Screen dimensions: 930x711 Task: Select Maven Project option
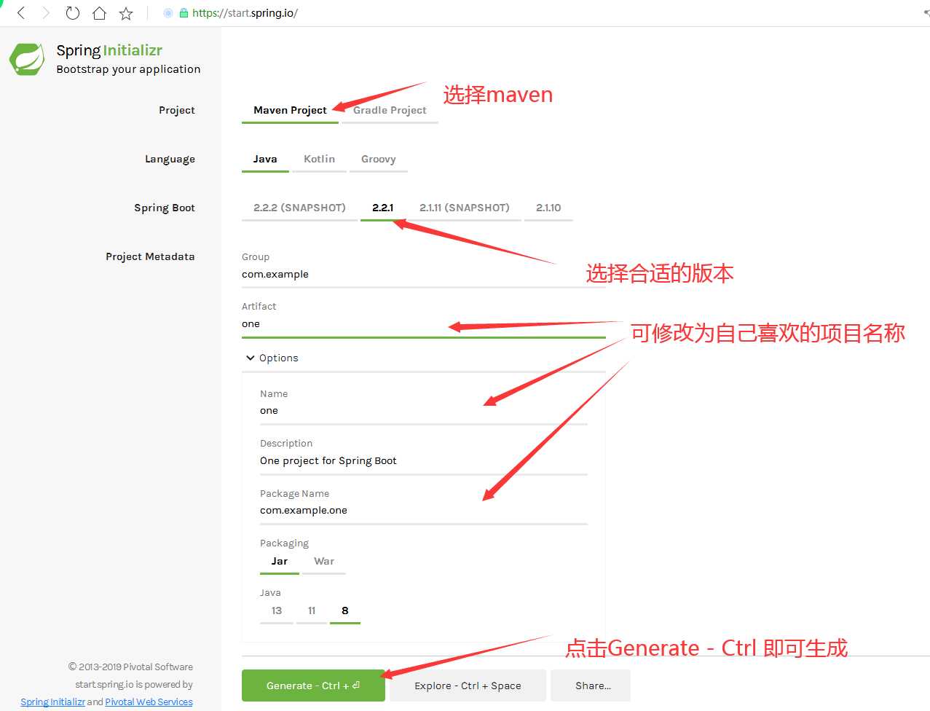click(290, 110)
